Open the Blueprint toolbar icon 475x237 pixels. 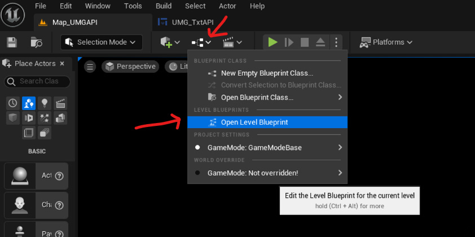pos(197,43)
